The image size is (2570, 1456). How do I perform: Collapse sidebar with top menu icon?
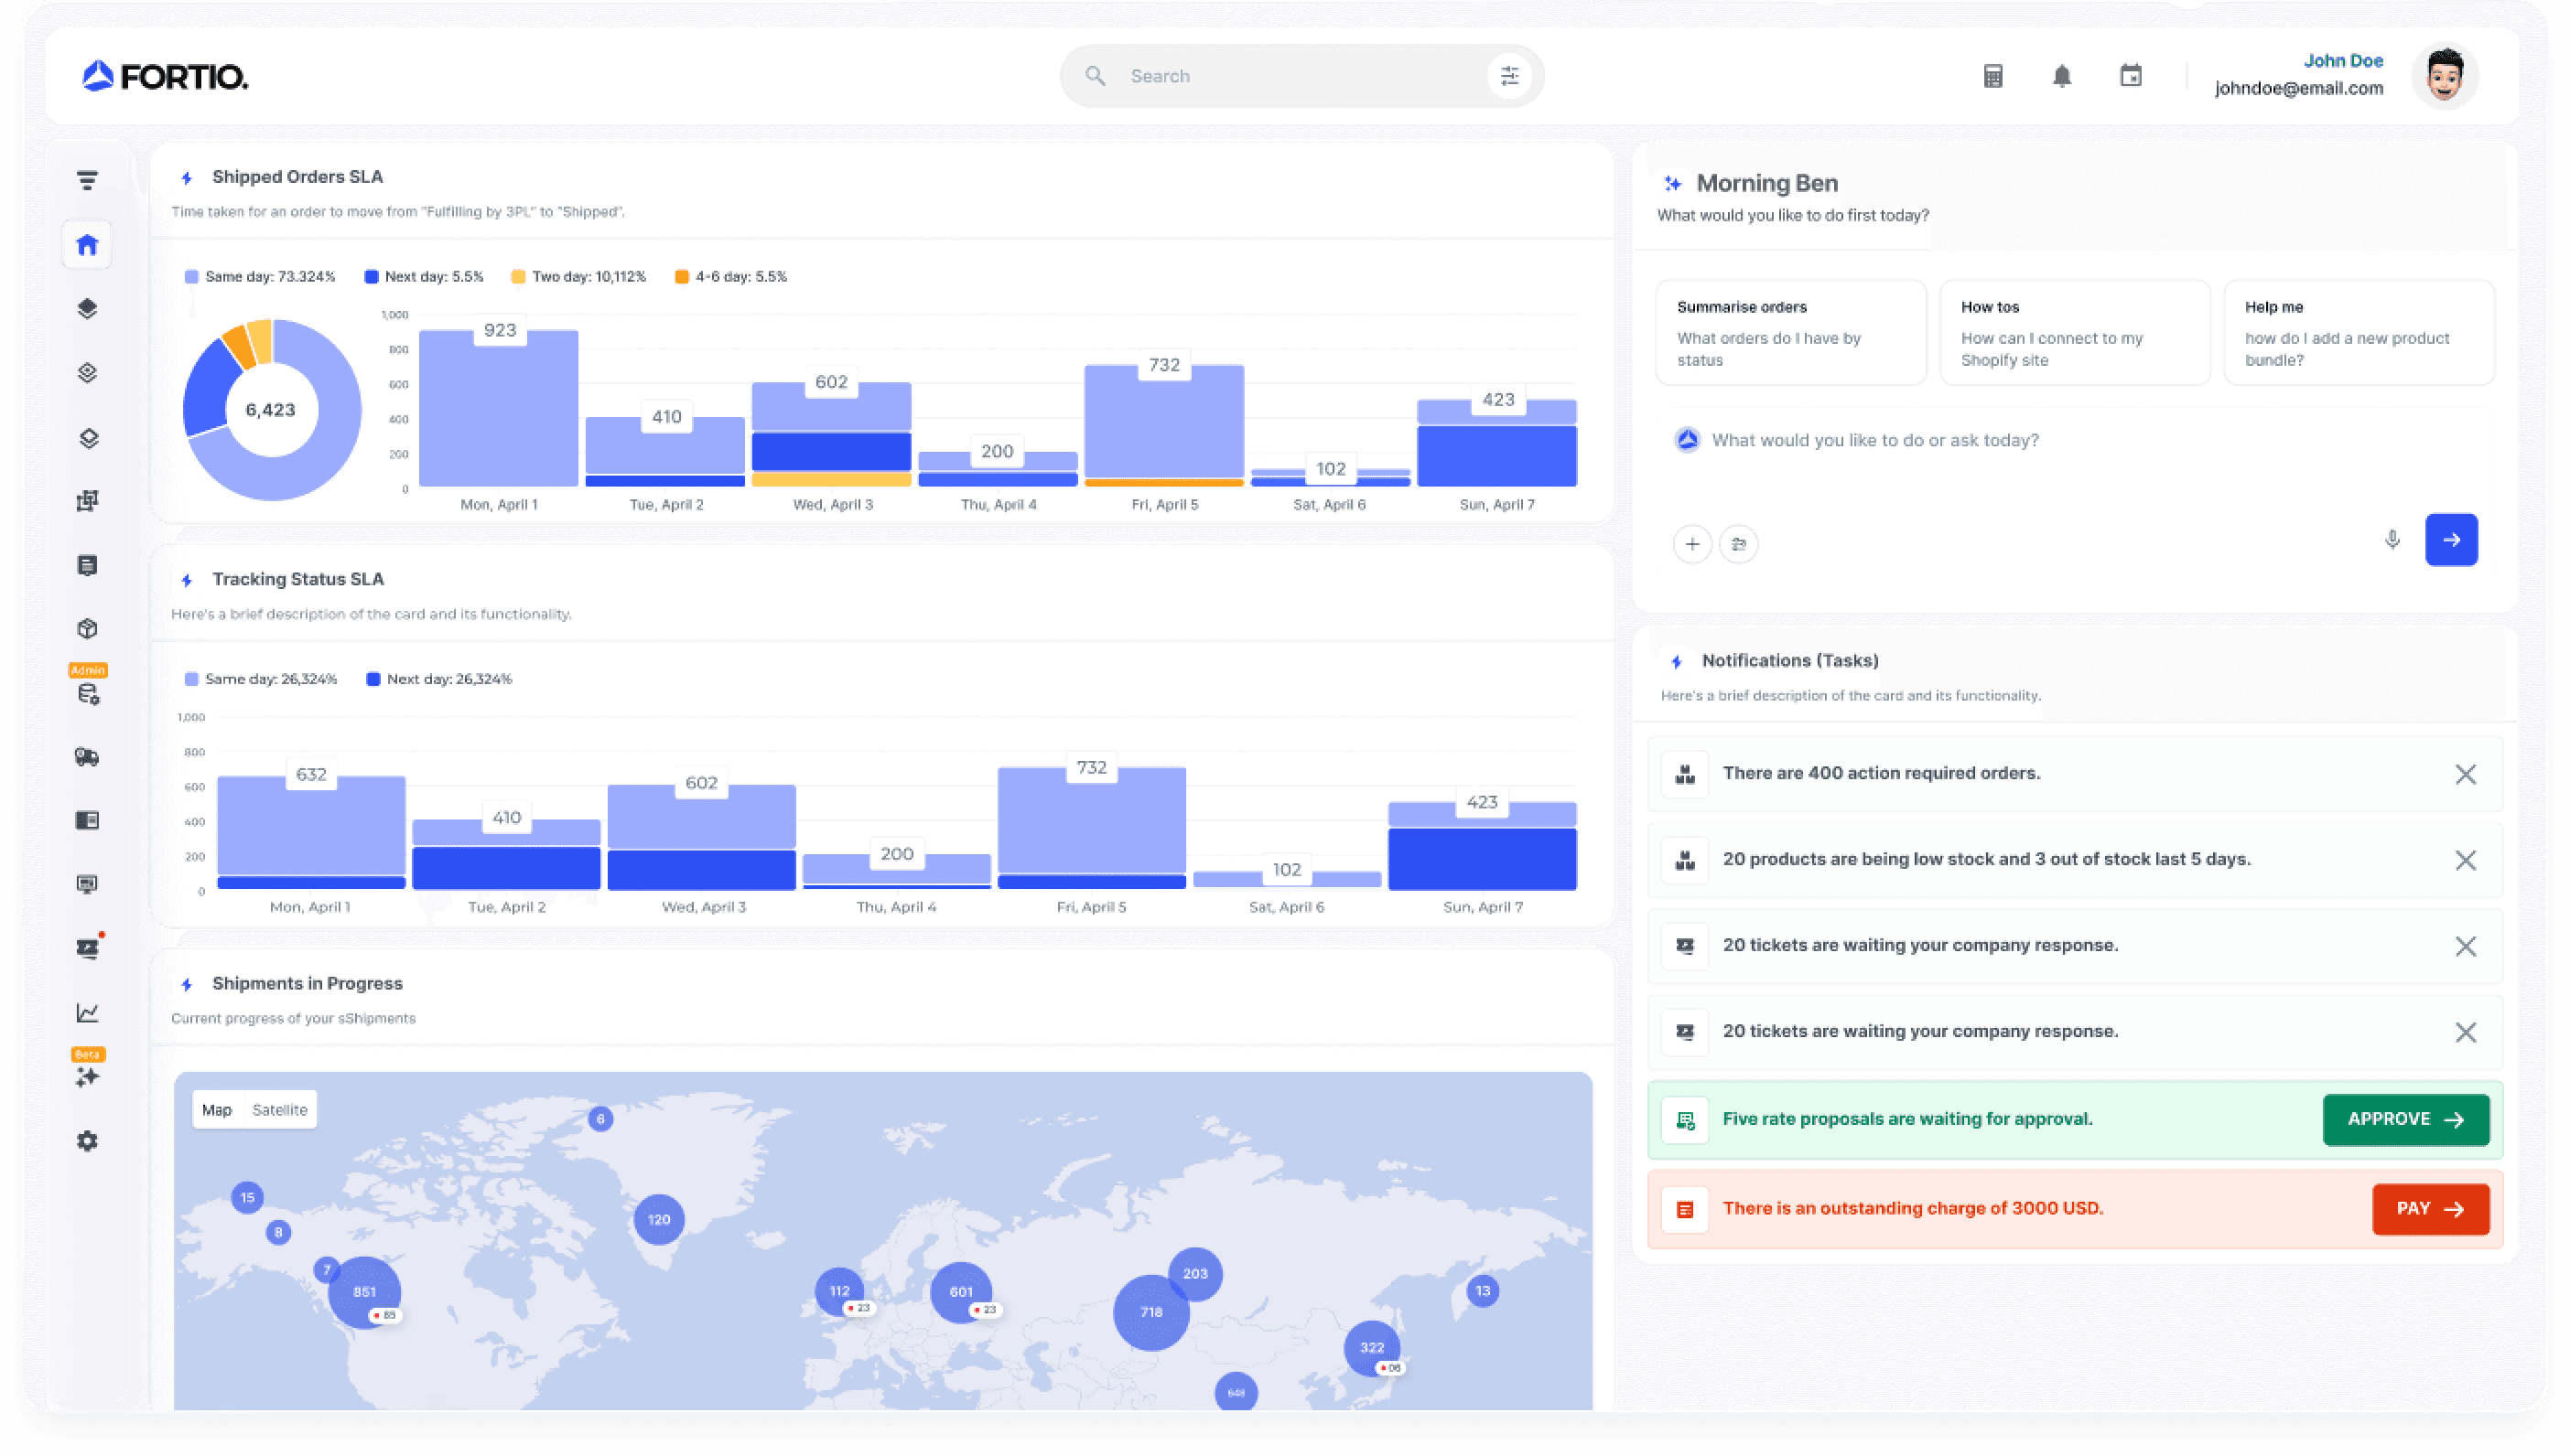(x=87, y=180)
